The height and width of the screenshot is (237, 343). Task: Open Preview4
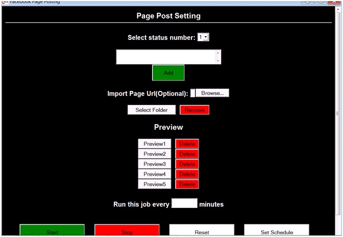point(154,174)
